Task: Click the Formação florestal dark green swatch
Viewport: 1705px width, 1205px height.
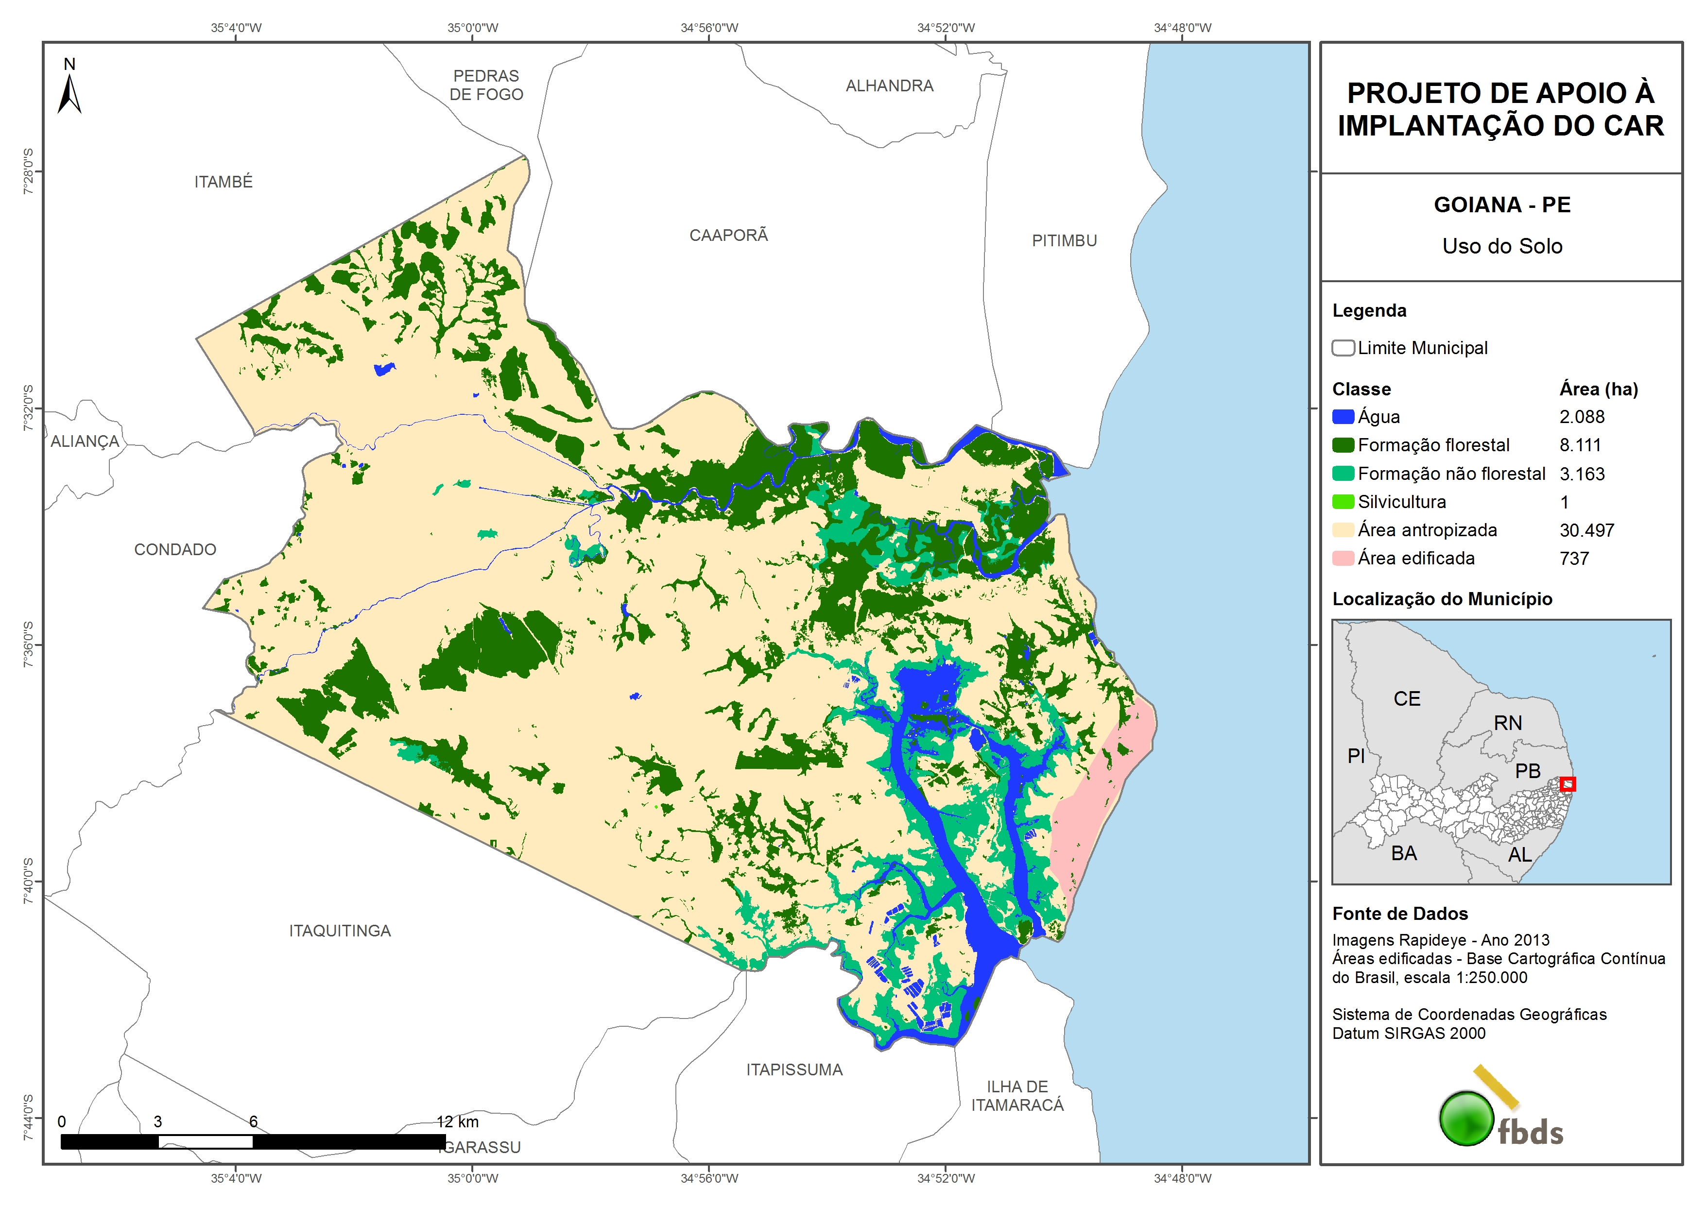Action: [1343, 445]
